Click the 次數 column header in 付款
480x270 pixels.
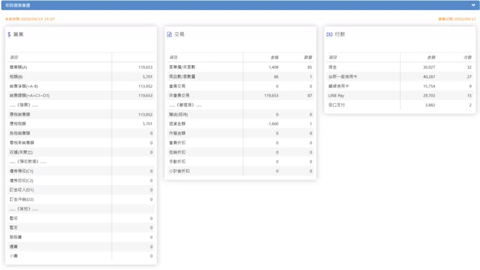click(x=467, y=57)
